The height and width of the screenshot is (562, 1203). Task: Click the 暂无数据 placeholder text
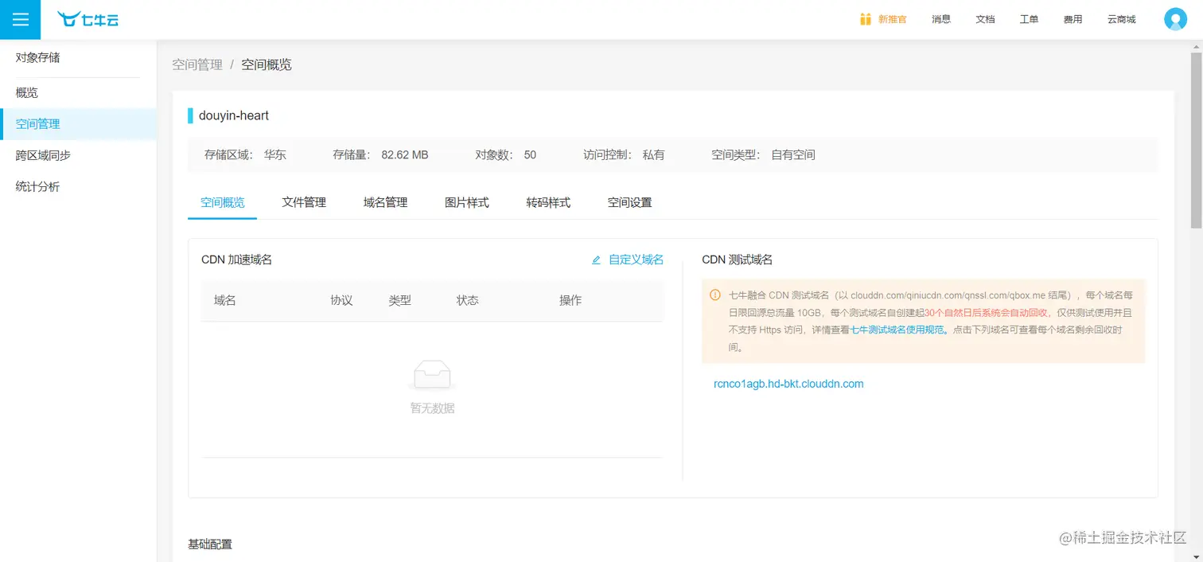tap(432, 408)
